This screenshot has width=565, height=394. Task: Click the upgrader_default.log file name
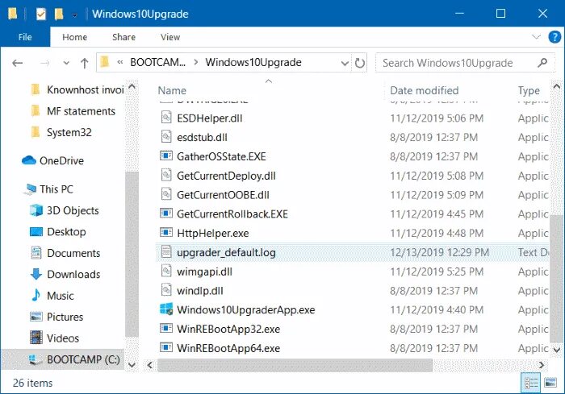point(226,252)
